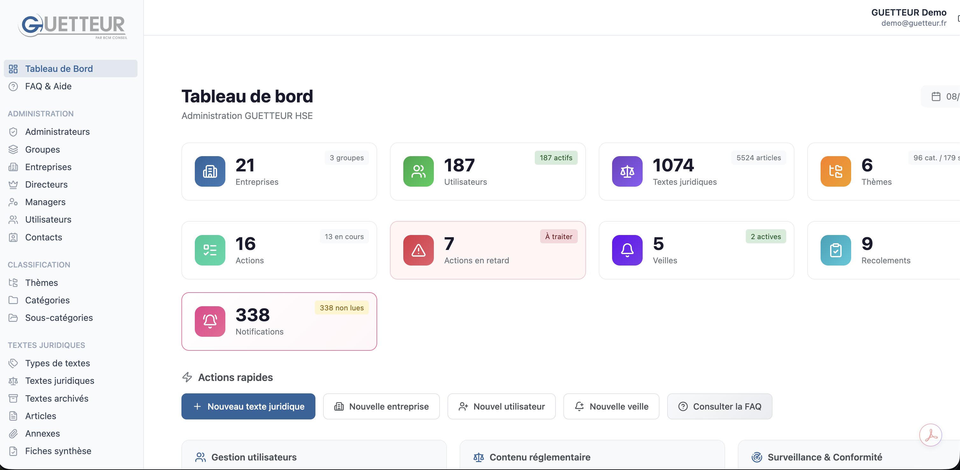The width and height of the screenshot is (960, 470).
Task: Click the sidebar Textes juridiques scales icon
Action: [x=13, y=381]
